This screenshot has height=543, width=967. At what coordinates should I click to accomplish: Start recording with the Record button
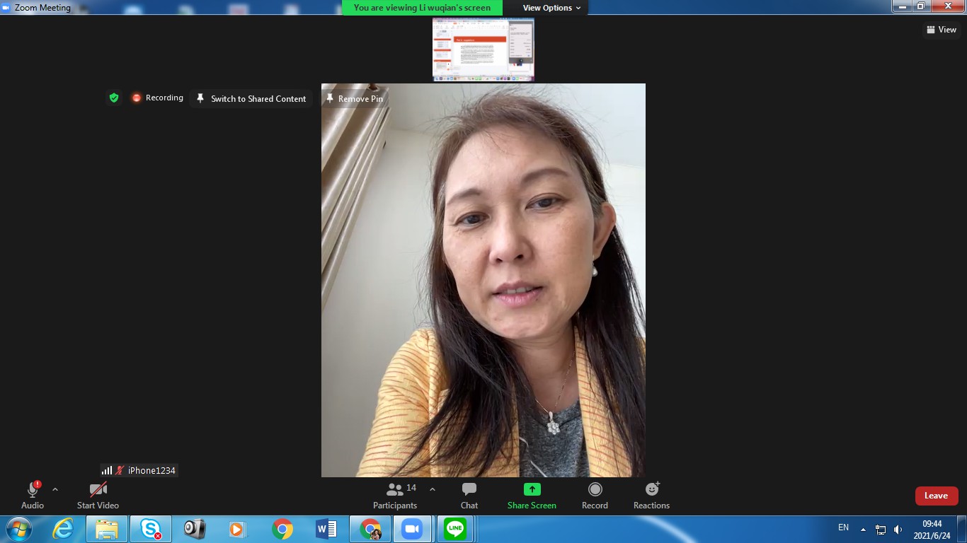click(595, 496)
